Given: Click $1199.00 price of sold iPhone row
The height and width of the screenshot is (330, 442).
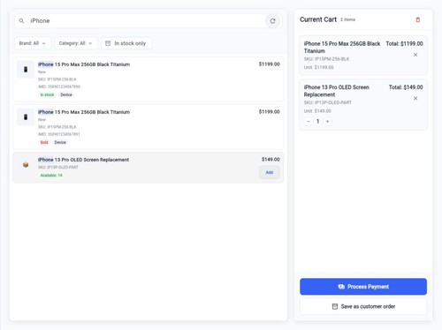Looking at the screenshot, I should point(269,112).
